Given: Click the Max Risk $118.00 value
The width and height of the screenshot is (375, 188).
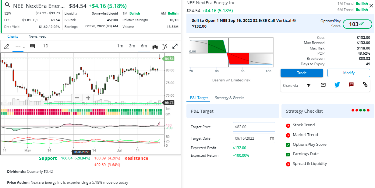Looking at the screenshot, I should coord(363,48).
